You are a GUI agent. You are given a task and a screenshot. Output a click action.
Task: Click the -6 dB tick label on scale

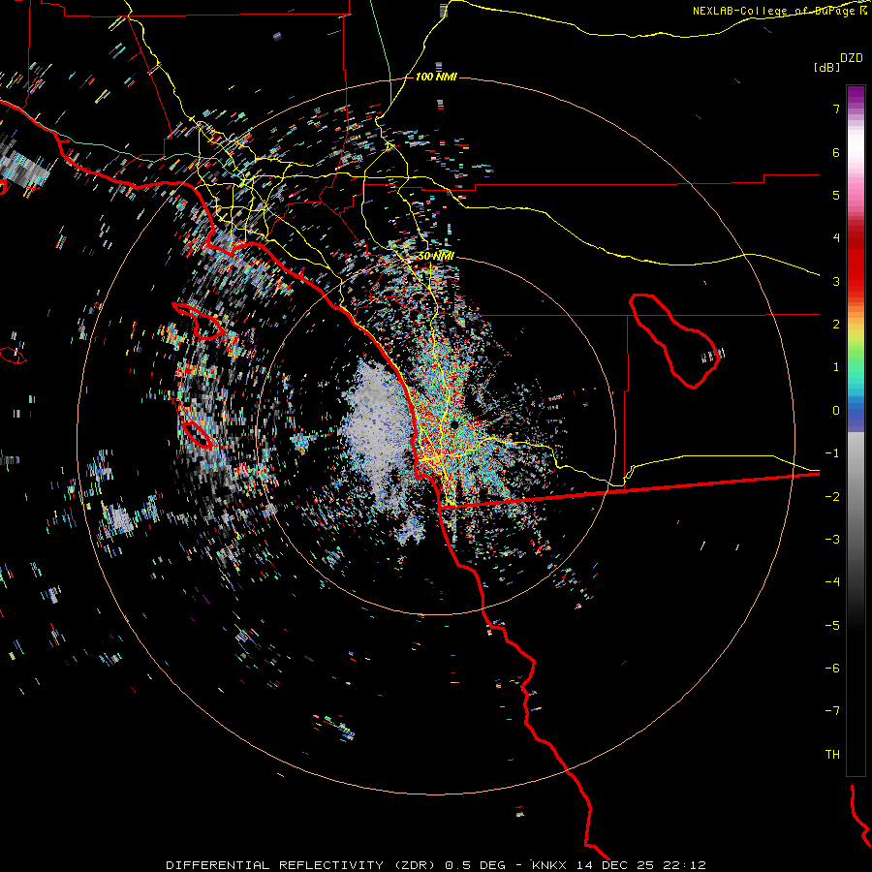832,669
